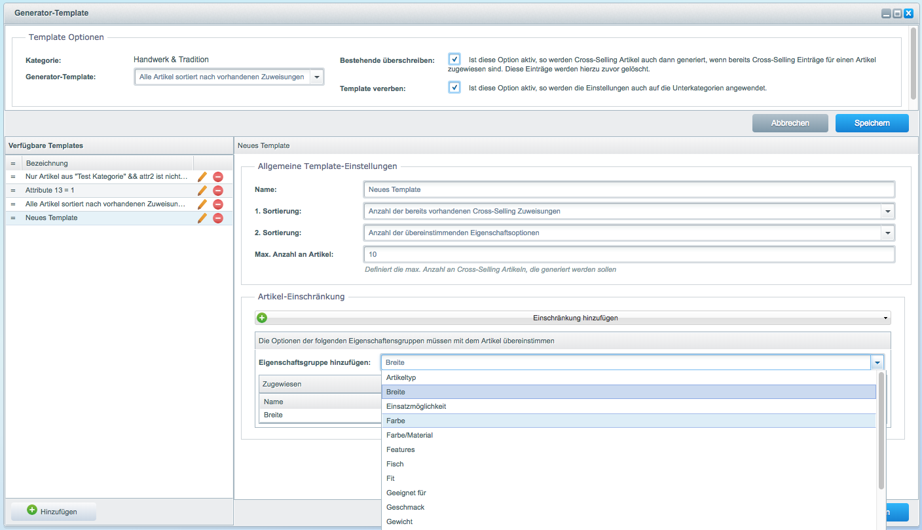Open the '1. Sortierung' dropdown arrow

click(x=887, y=211)
